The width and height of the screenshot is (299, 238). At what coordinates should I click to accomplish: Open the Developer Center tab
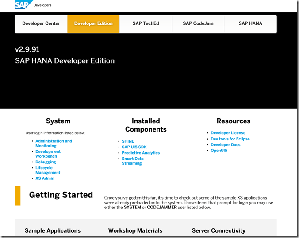41,24
